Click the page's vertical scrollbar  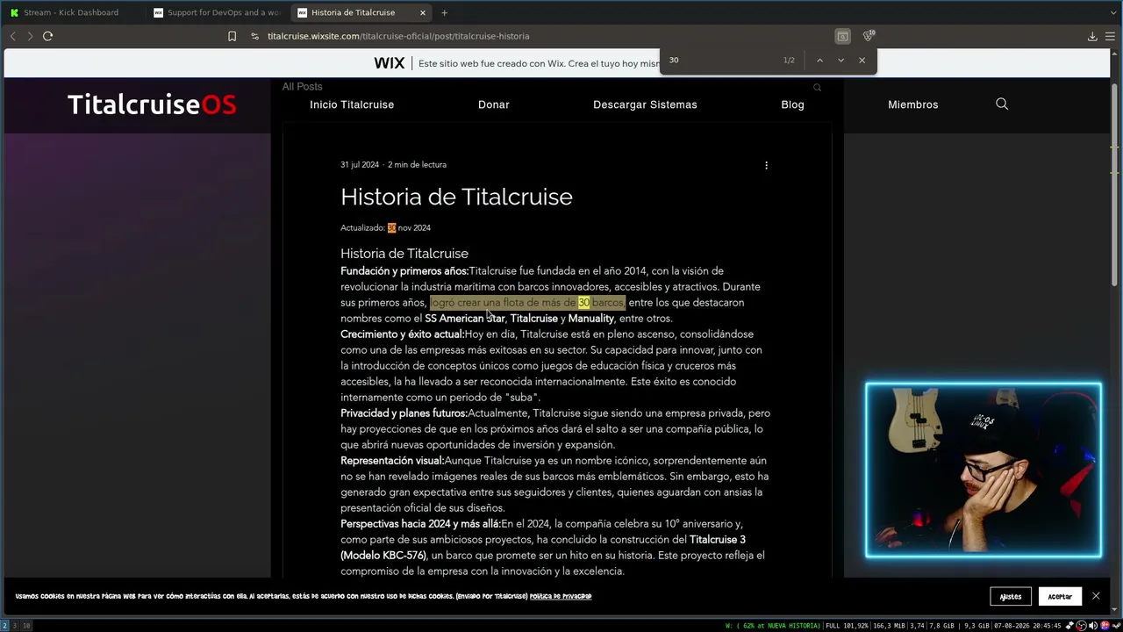click(1116, 184)
